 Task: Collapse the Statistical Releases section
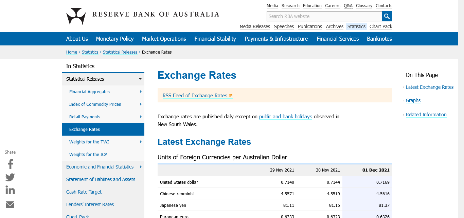pyautogui.click(x=140, y=79)
